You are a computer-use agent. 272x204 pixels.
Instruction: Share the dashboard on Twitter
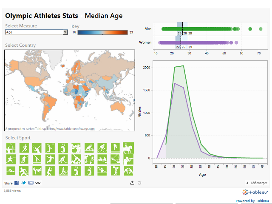pyautogui.click(x=24, y=183)
